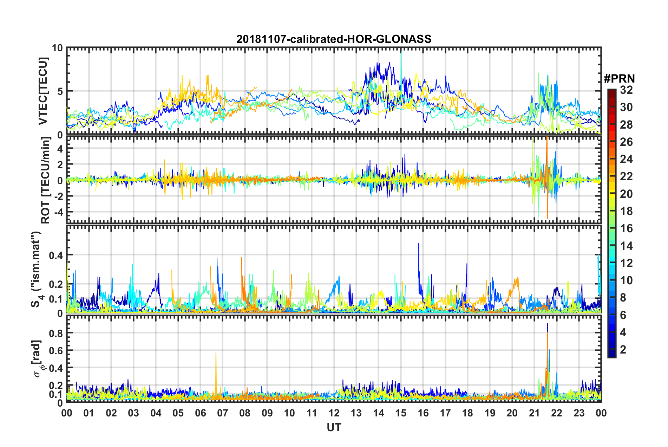Click the 6 label on the PRN colorbar

(623, 315)
